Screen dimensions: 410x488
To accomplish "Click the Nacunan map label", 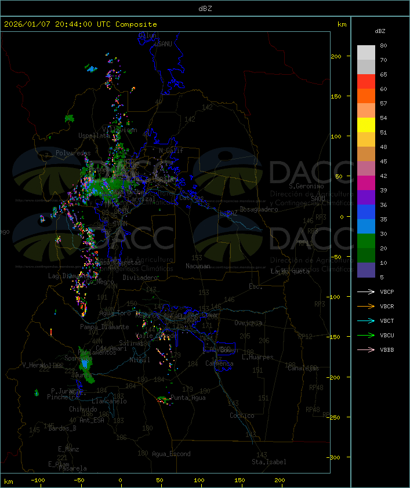I will click(198, 266).
